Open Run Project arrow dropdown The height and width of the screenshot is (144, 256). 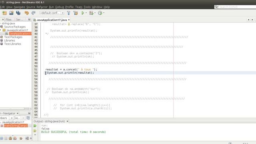tap(86, 13)
